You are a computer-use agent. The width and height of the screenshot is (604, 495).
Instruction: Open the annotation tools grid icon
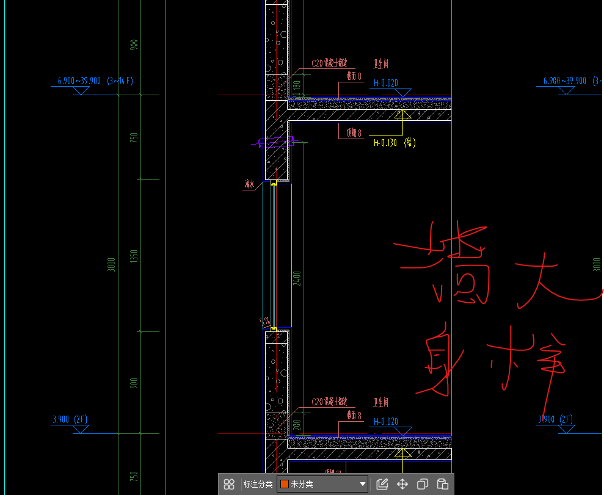[x=229, y=484]
